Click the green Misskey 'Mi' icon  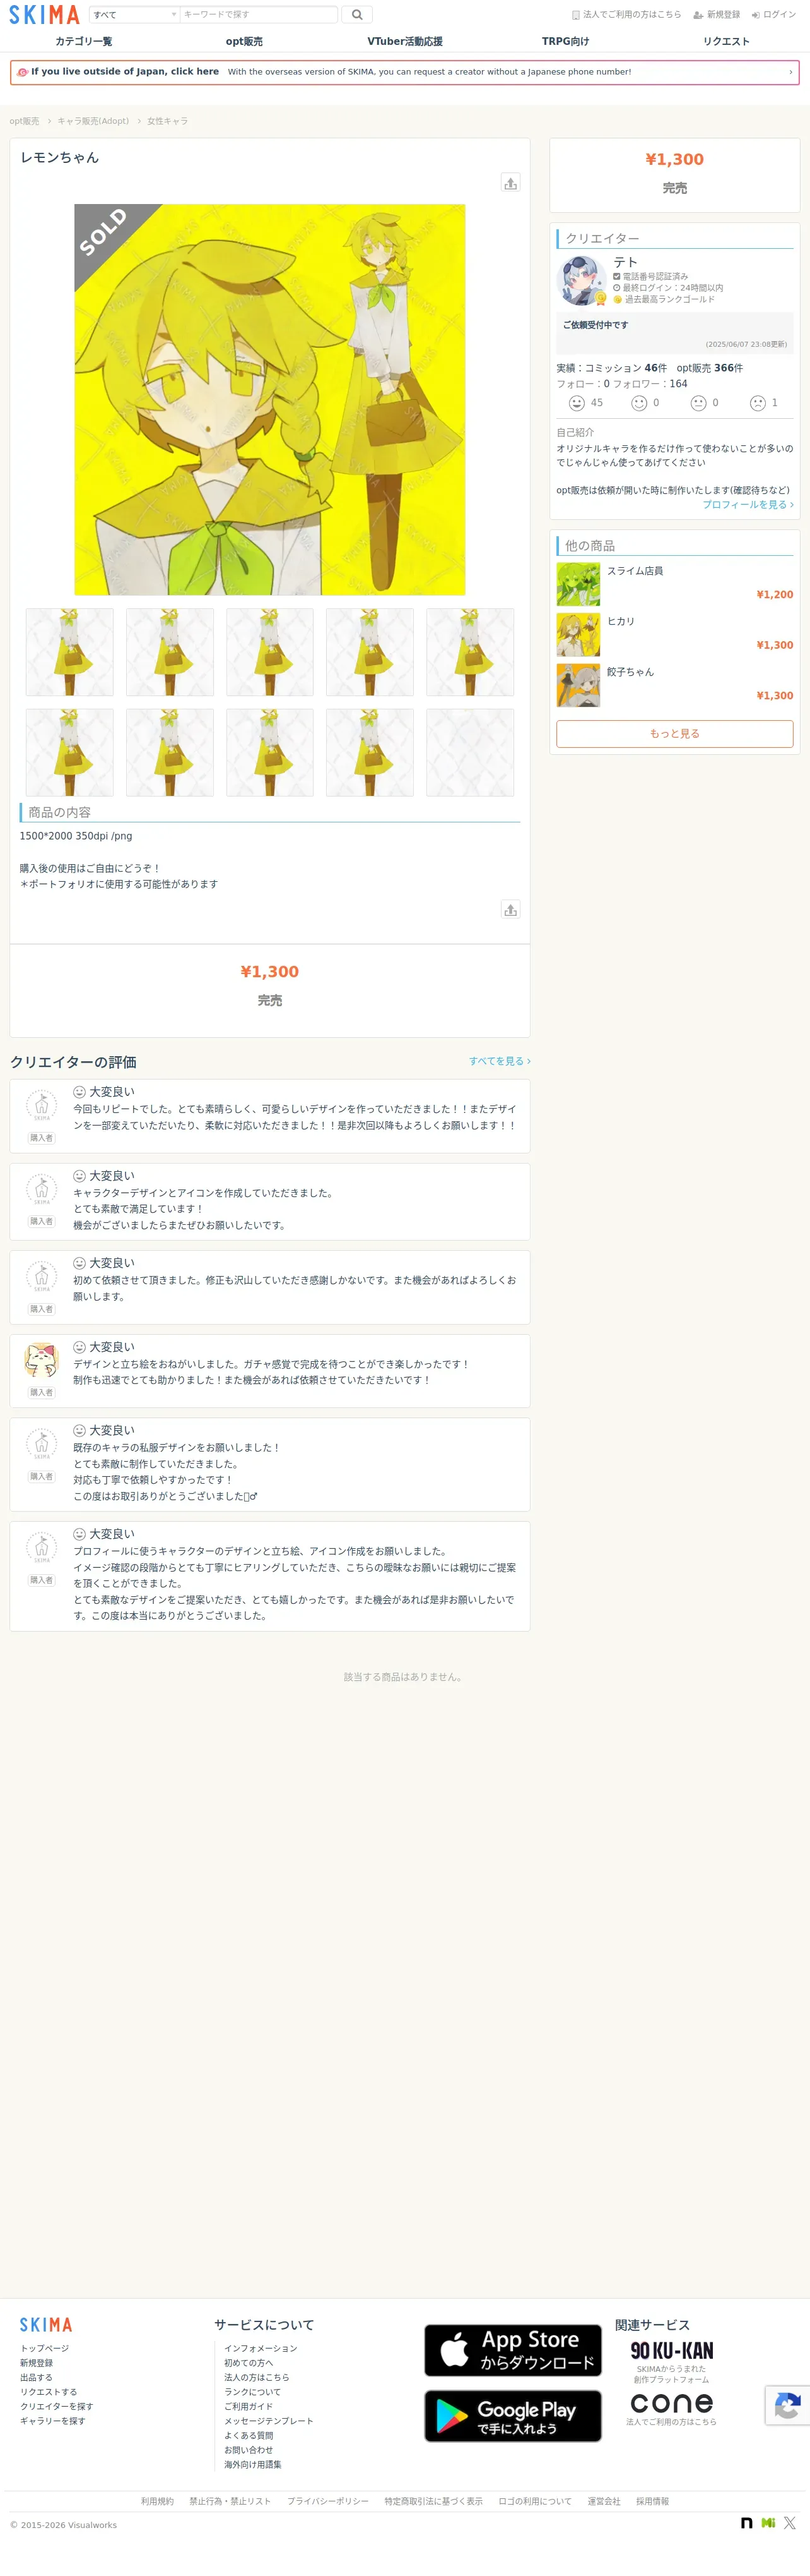(x=768, y=2523)
